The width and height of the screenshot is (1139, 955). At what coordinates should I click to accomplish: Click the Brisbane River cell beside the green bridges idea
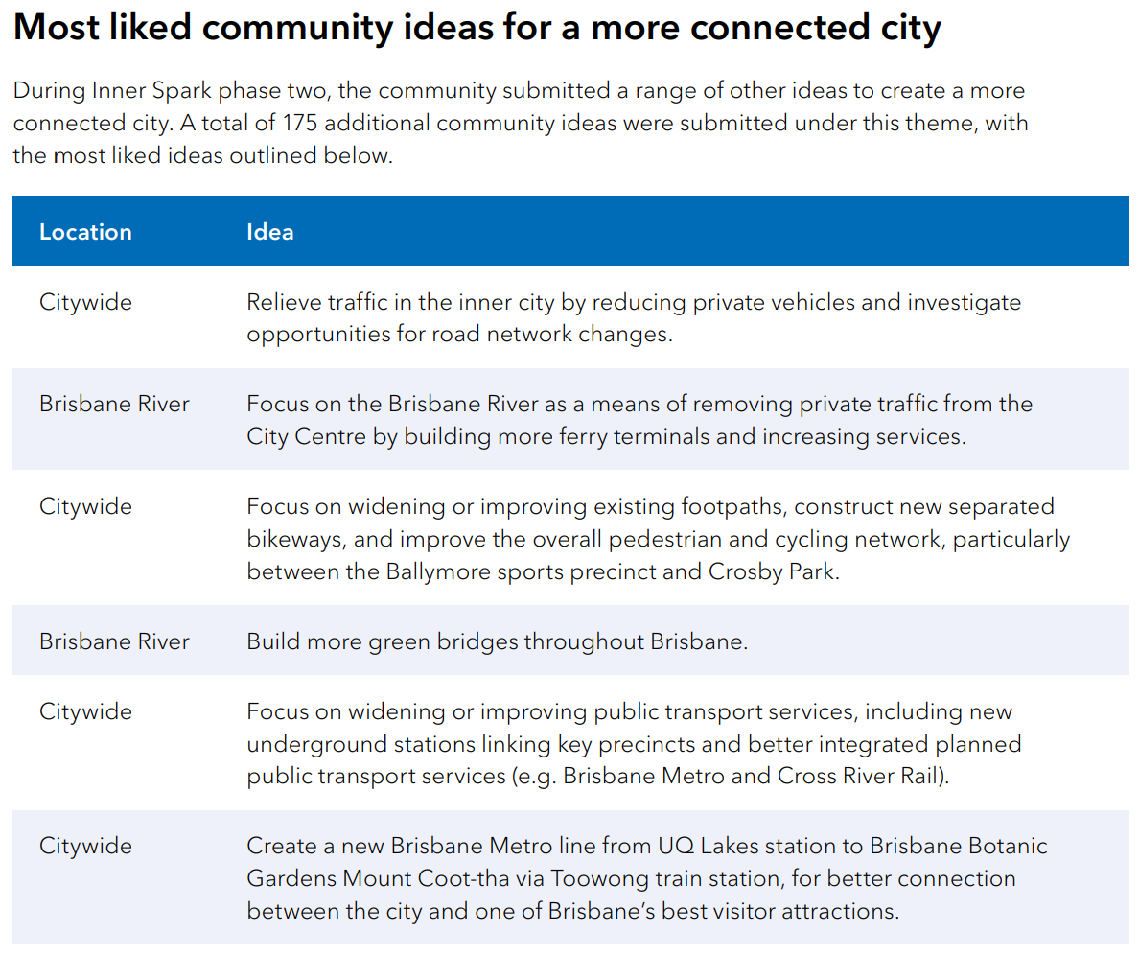point(114,641)
